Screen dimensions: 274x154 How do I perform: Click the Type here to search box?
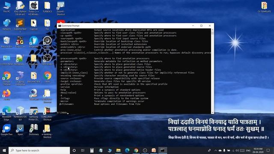(x=39, y=150)
